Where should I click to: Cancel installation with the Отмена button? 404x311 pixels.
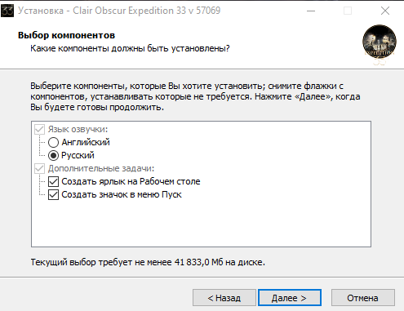(362, 298)
